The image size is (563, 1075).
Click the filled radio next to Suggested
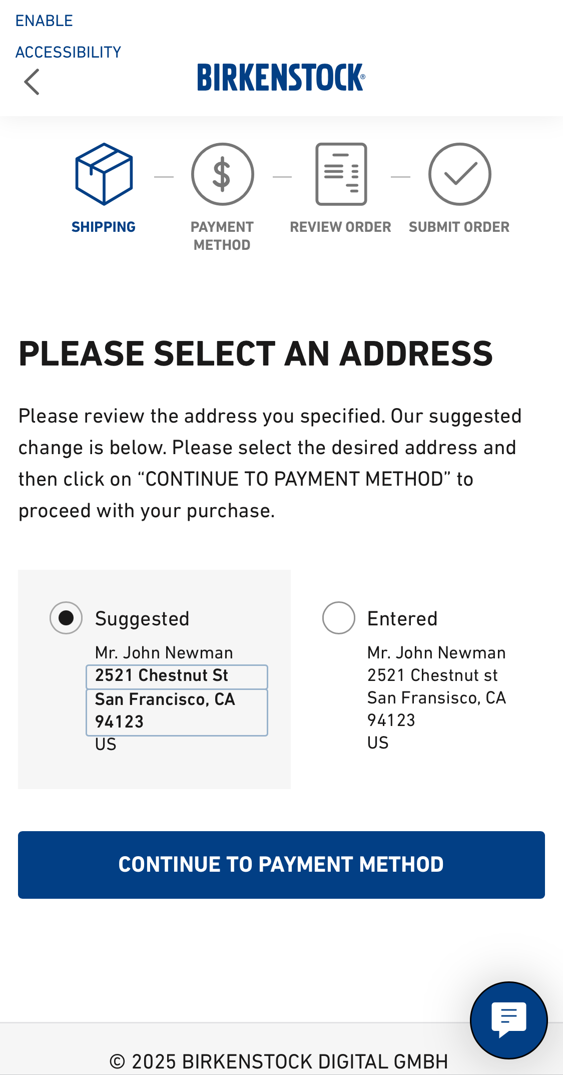66,618
